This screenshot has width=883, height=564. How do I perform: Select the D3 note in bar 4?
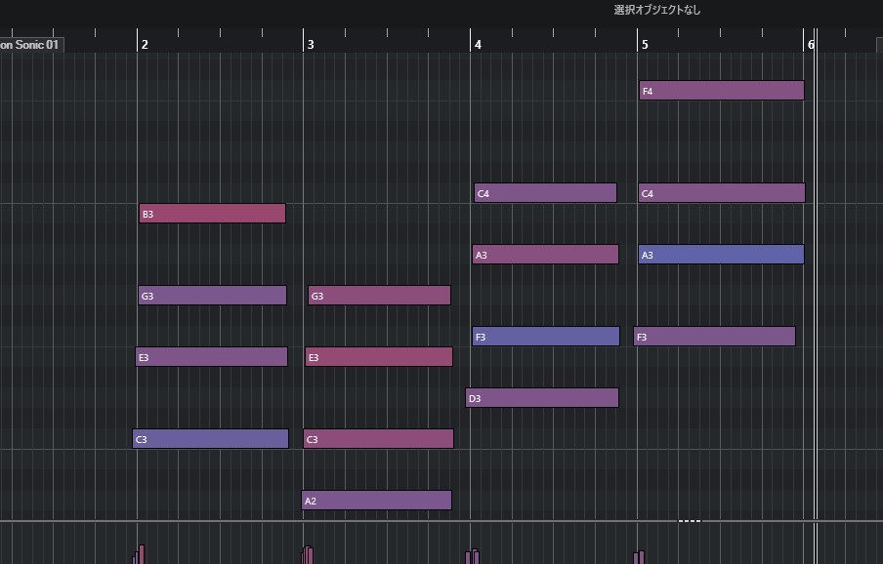tap(542, 397)
